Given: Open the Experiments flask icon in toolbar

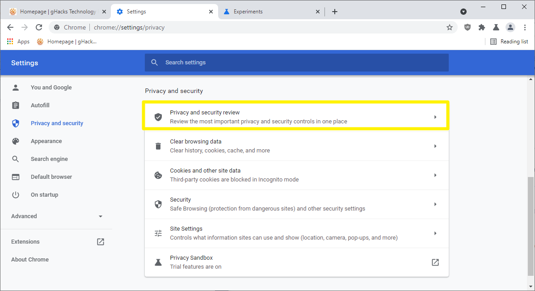Looking at the screenshot, I should tap(496, 27).
